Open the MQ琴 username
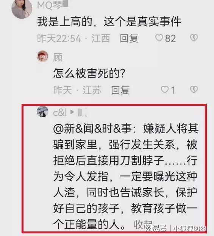 click(x=53, y=5)
